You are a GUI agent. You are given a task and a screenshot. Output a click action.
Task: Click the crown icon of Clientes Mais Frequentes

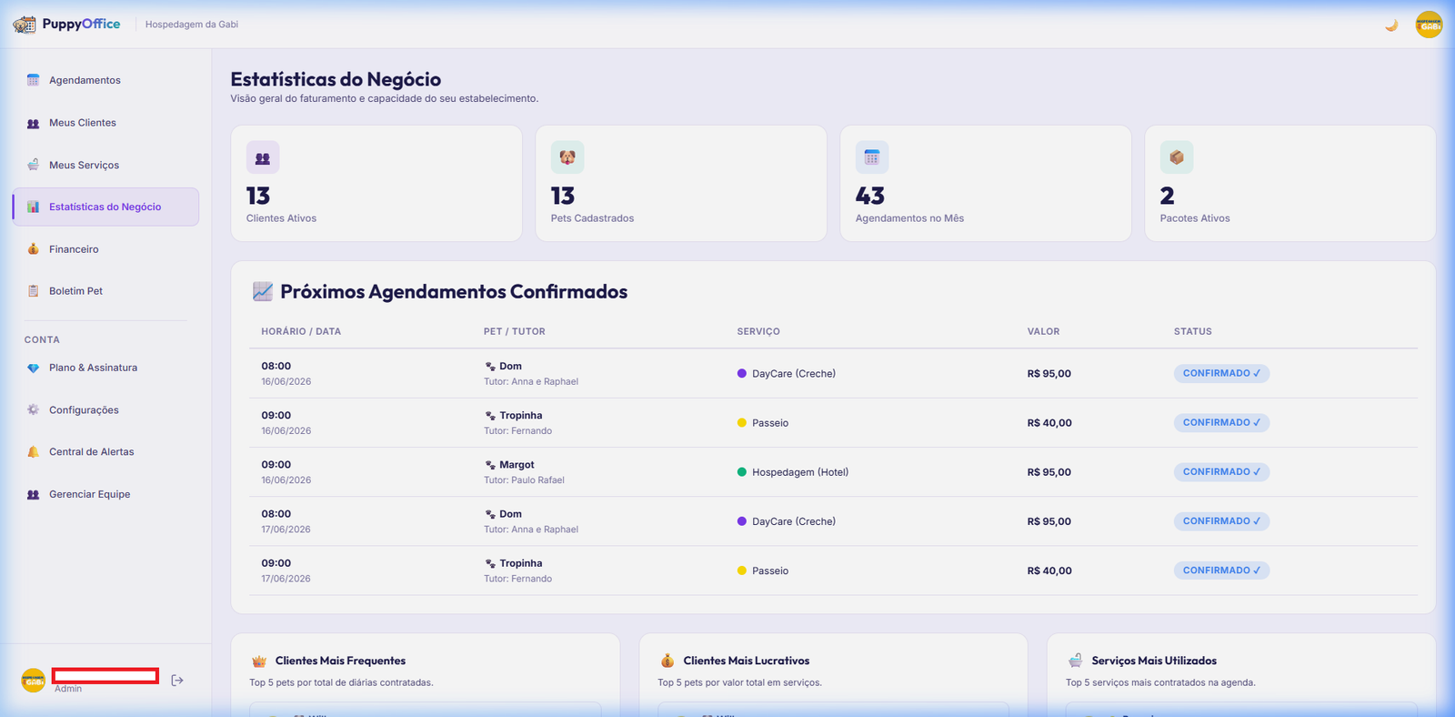click(259, 661)
